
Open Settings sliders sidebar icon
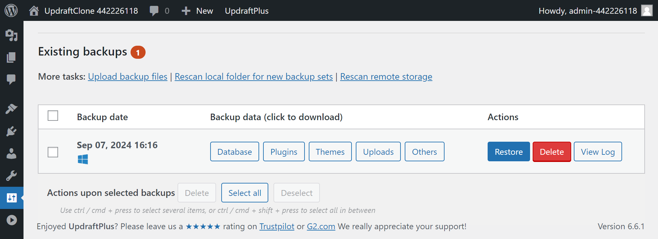click(x=11, y=198)
